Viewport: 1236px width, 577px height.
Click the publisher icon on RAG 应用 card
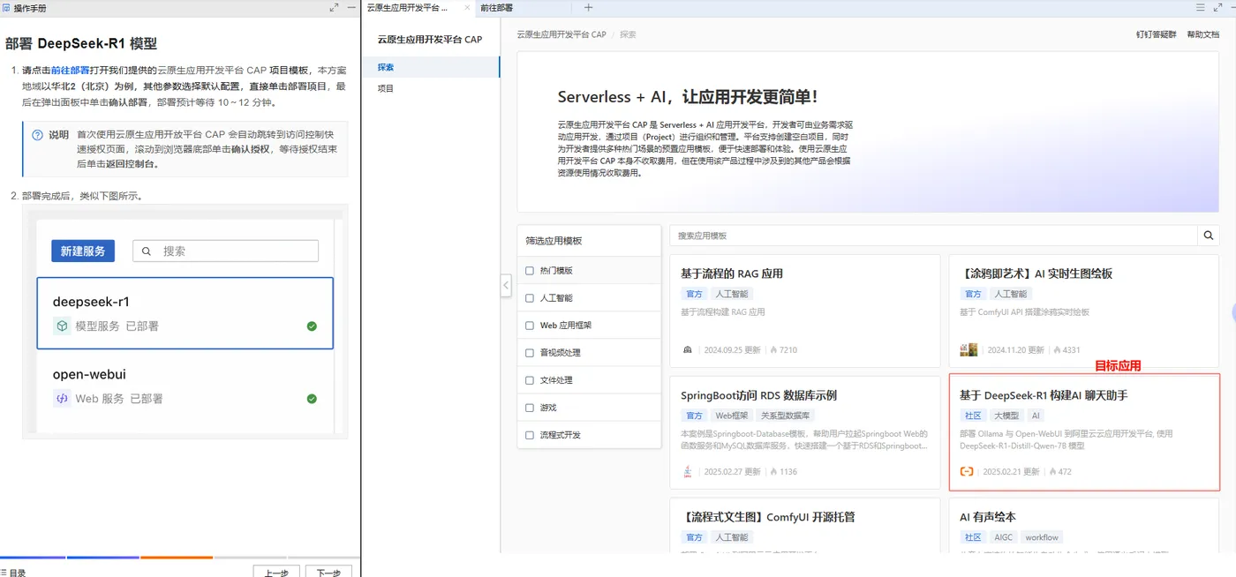pyautogui.click(x=688, y=350)
